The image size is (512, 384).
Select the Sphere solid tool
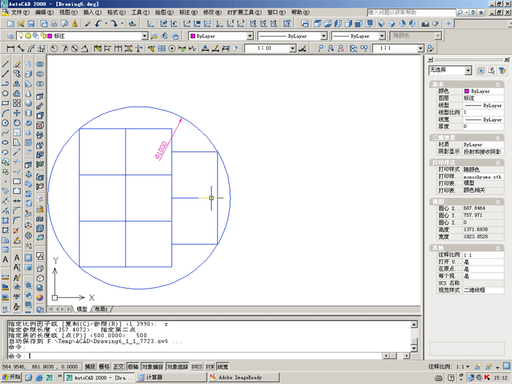tap(29, 103)
